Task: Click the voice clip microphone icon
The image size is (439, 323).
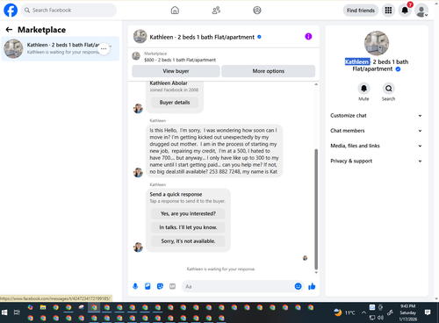Action: point(135,286)
